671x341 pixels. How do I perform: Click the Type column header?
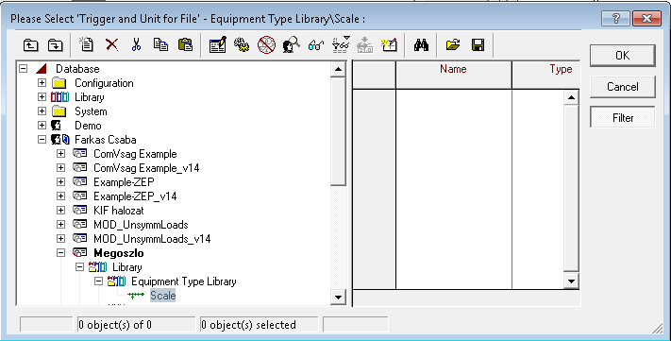546,75
